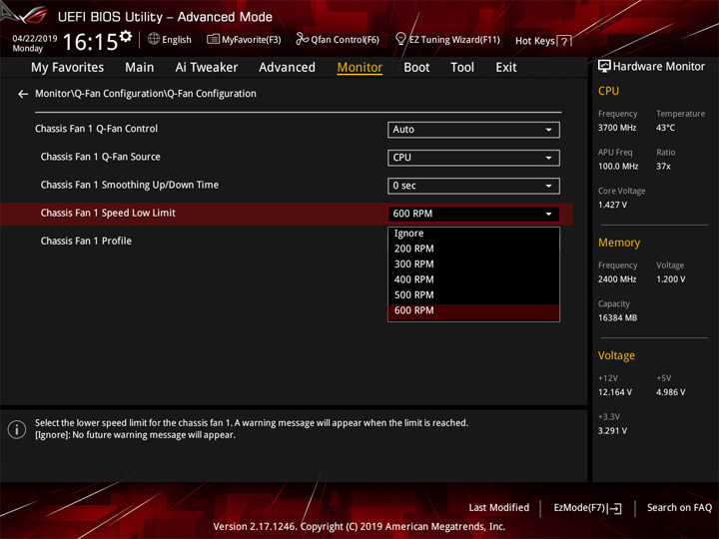Click the Monitor\Q-Fan Configuration breadcrumb path
The image size is (719, 539).
pyautogui.click(x=146, y=94)
